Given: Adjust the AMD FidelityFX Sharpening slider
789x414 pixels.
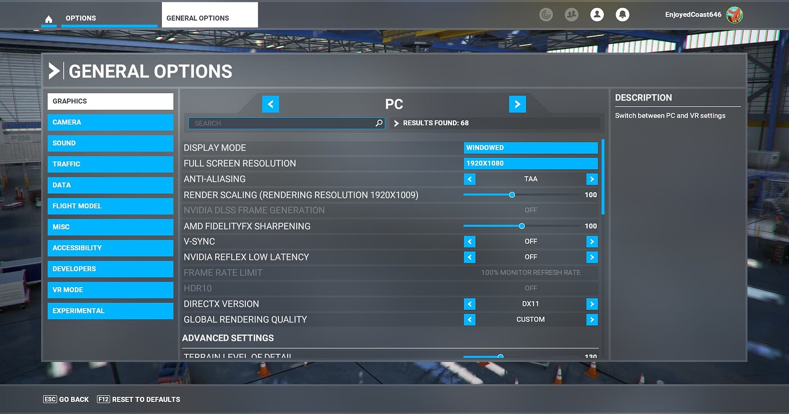Looking at the screenshot, I should 521,225.
